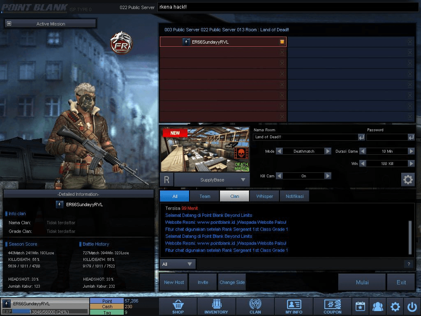Click the random map R button

[x=167, y=180]
